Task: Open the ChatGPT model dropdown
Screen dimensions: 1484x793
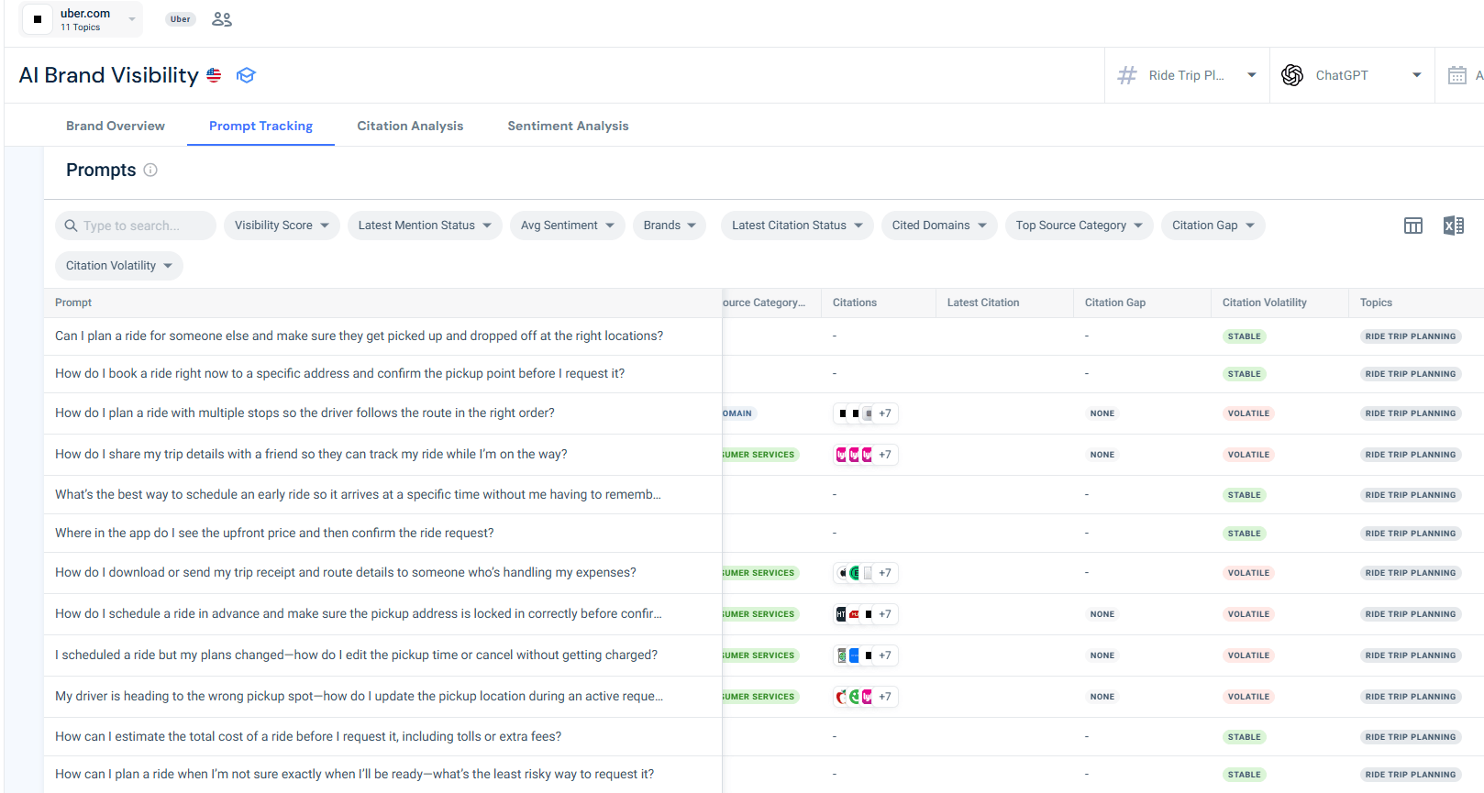Action: pos(1352,75)
